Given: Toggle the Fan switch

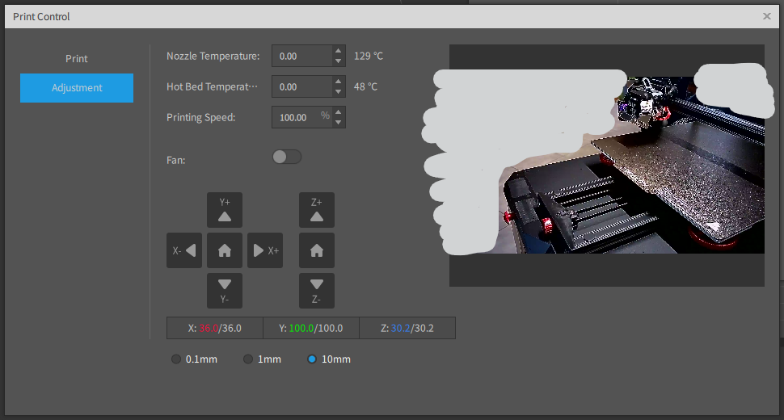Looking at the screenshot, I should click(x=287, y=157).
